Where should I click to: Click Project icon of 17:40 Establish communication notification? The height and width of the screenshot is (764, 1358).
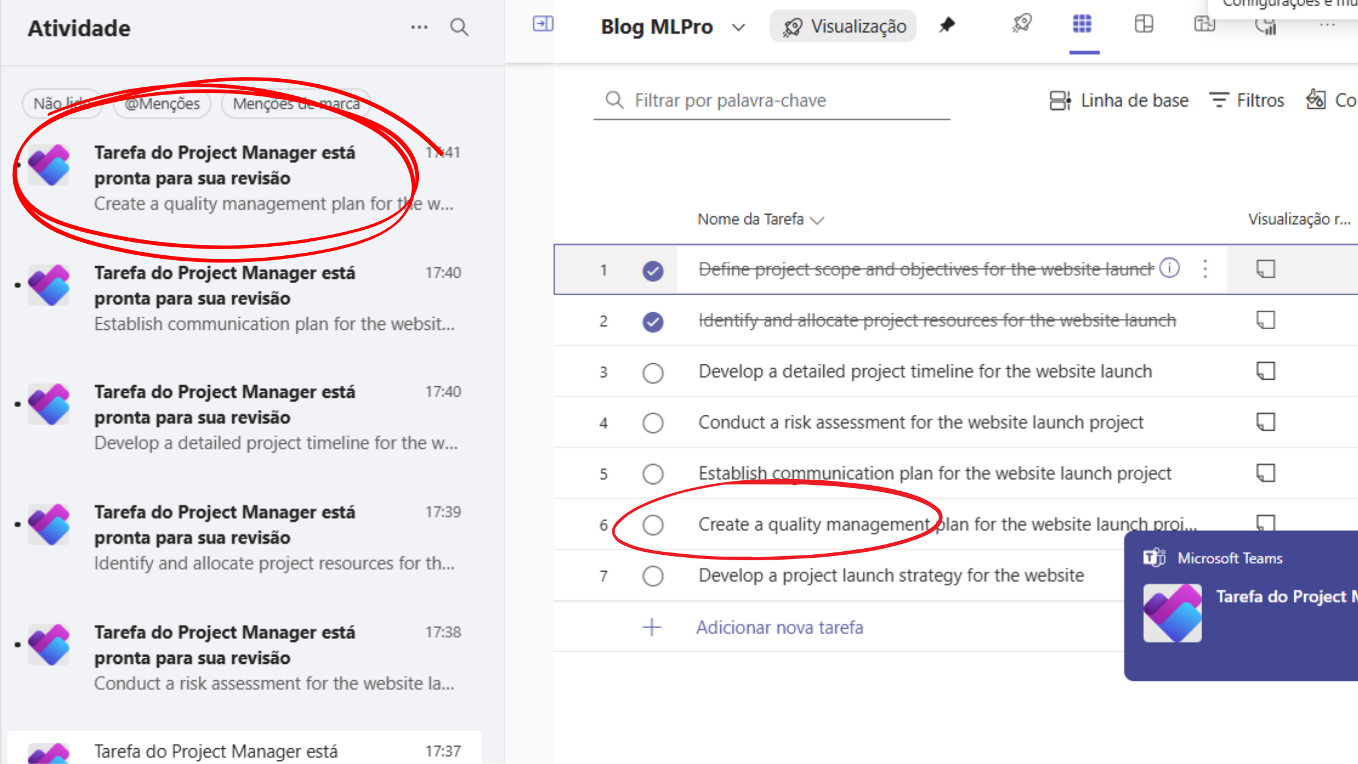coord(49,285)
